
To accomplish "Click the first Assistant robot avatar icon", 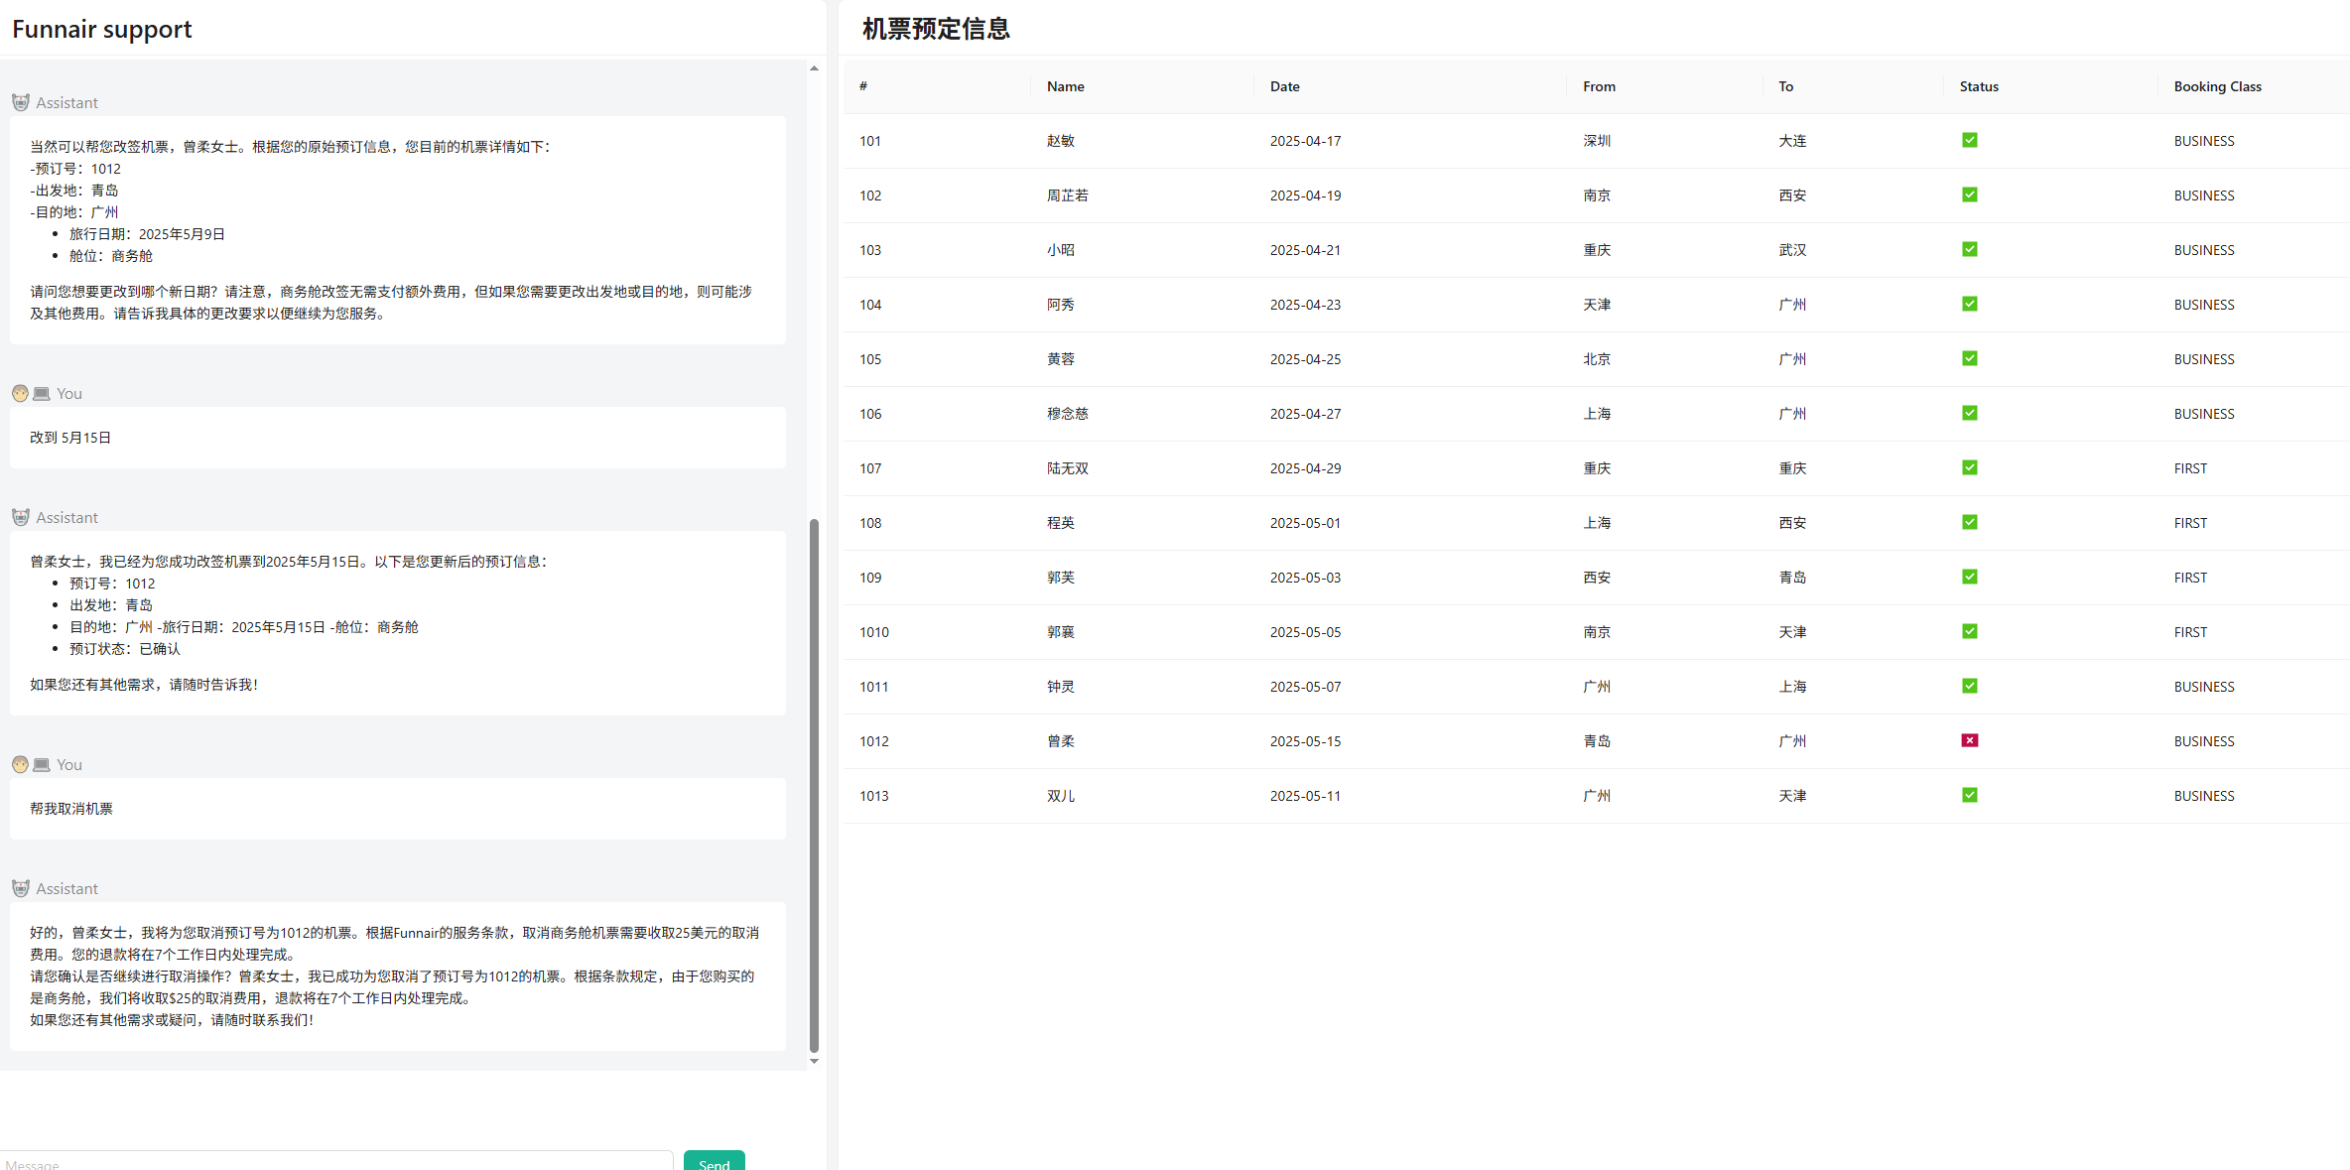I will pos(21,102).
